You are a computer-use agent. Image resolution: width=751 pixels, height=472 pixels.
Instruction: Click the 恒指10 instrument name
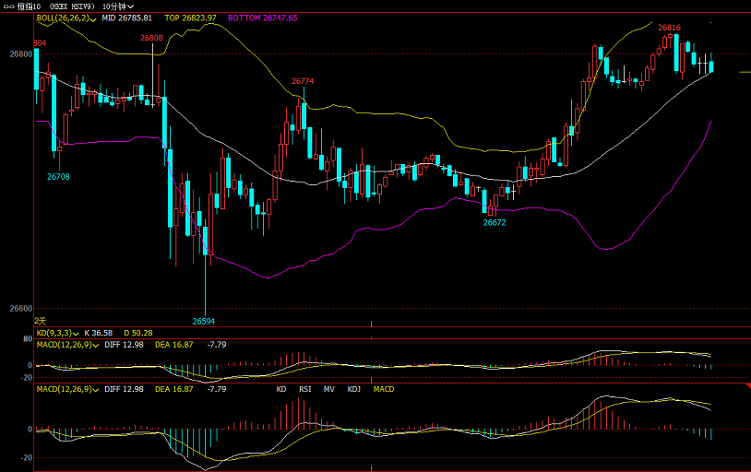coord(30,6)
